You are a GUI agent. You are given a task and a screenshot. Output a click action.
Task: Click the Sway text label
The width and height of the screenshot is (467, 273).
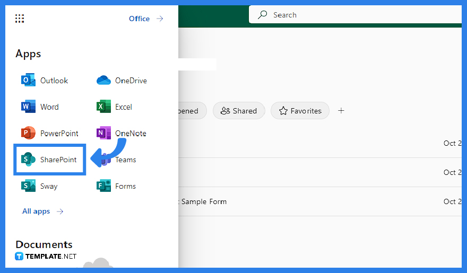49,186
